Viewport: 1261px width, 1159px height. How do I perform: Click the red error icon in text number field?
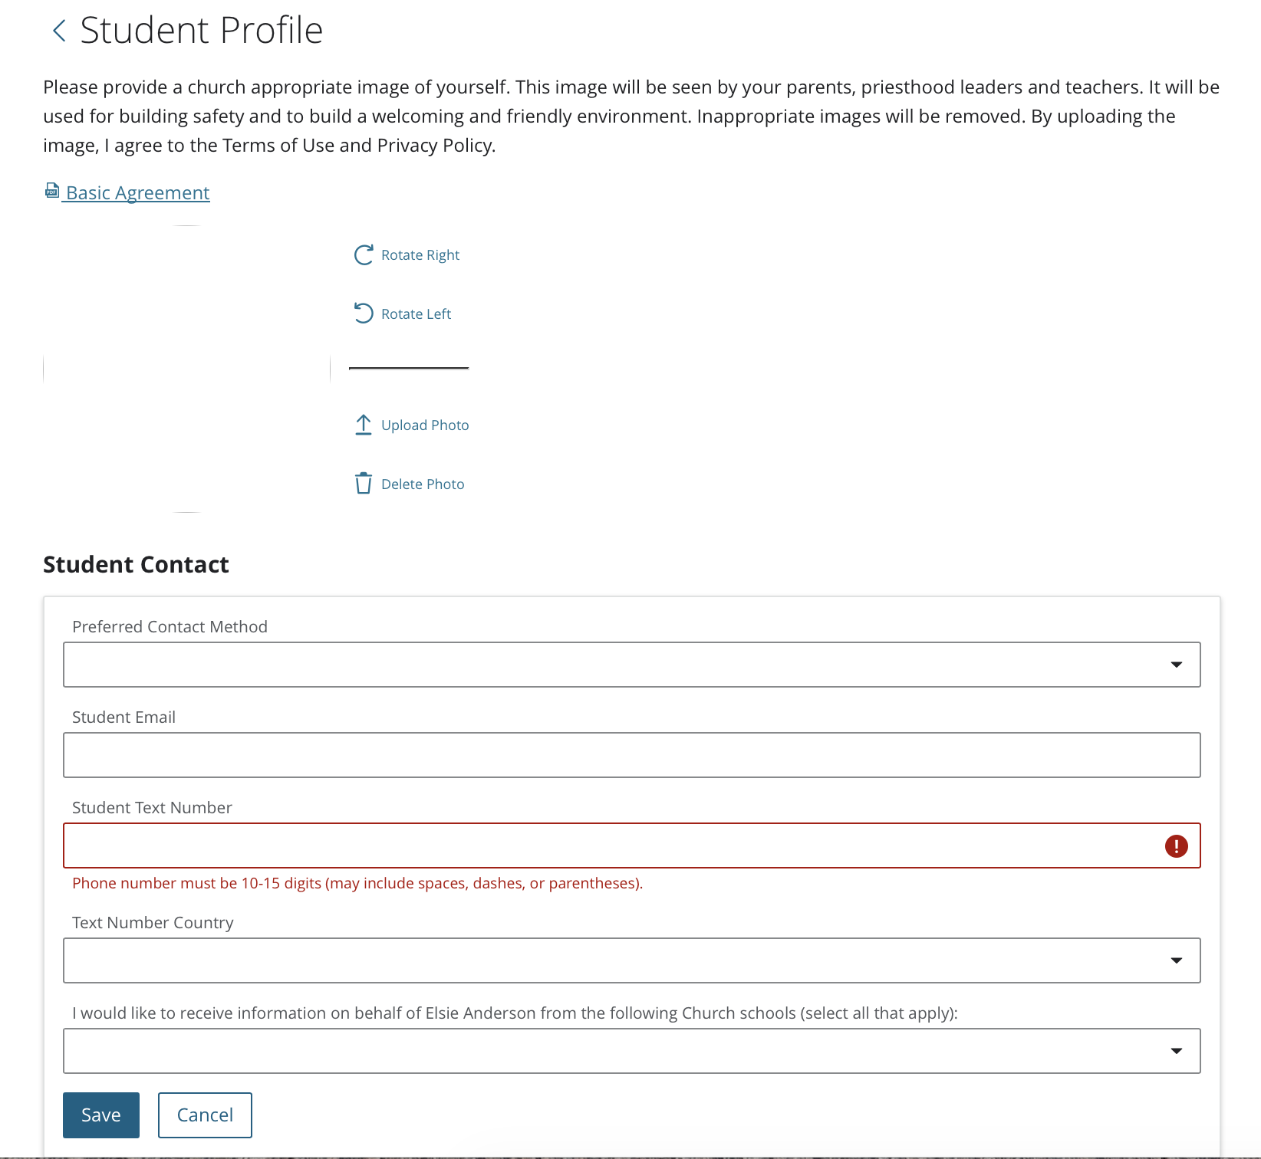(1176, 845)
